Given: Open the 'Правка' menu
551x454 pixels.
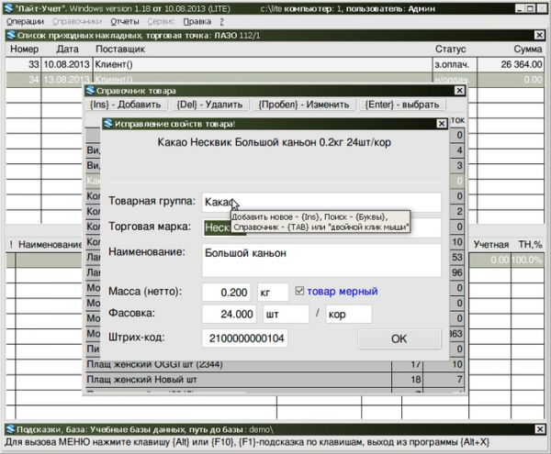Looking at the screenshot, I should 197,20.
